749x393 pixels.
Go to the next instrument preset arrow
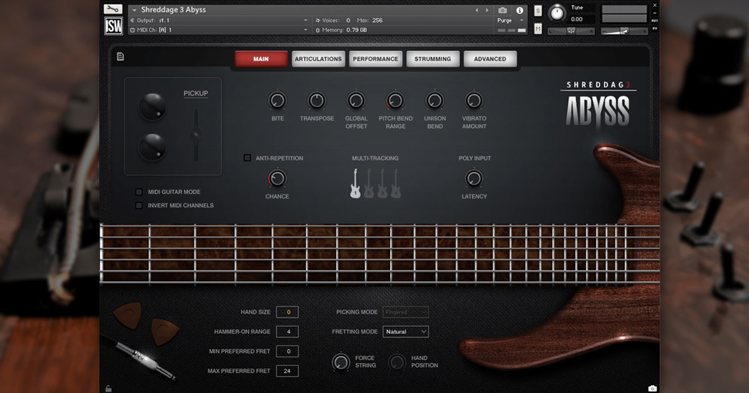click(x=487, y=11)
